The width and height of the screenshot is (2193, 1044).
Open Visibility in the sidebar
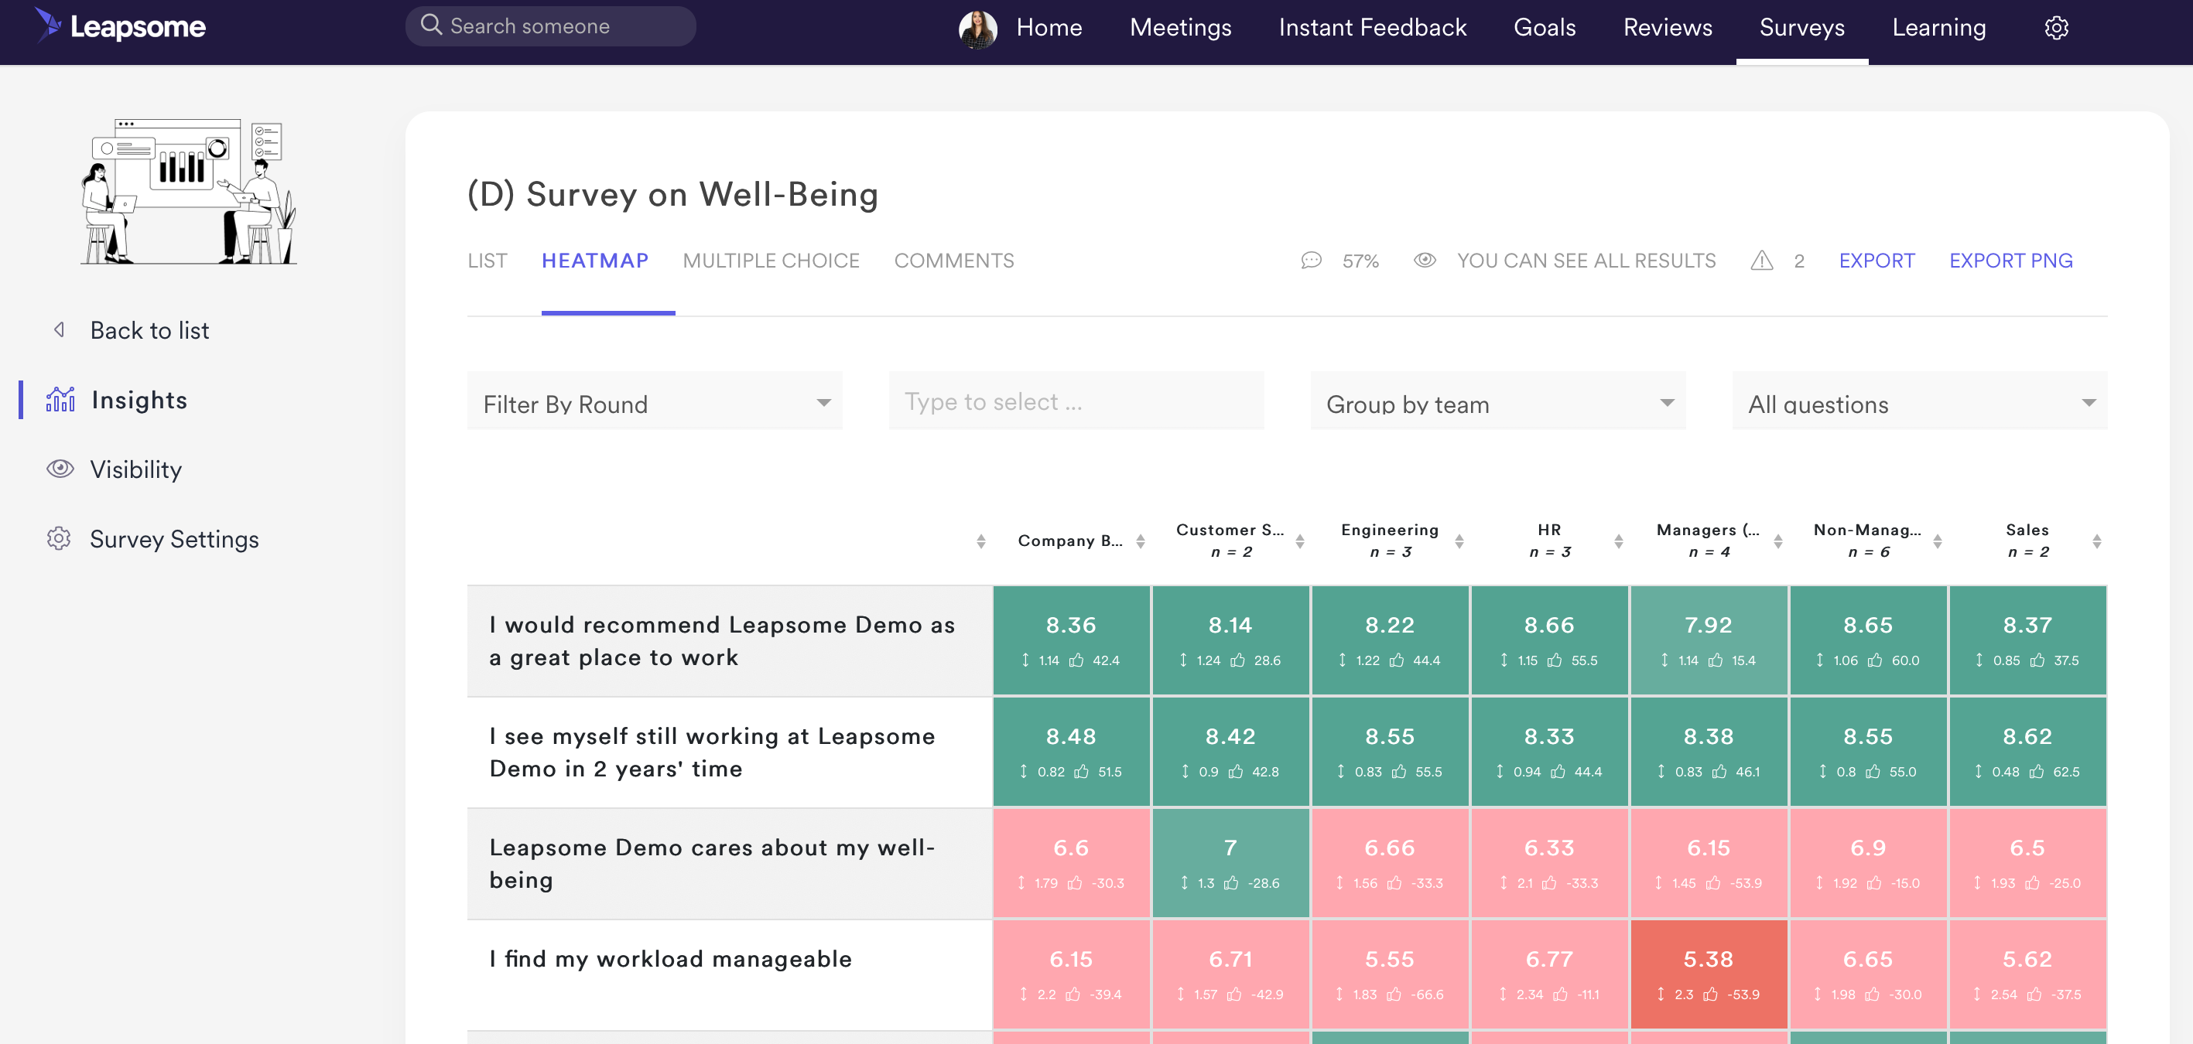pyautogui.click(x=135, y=469)
